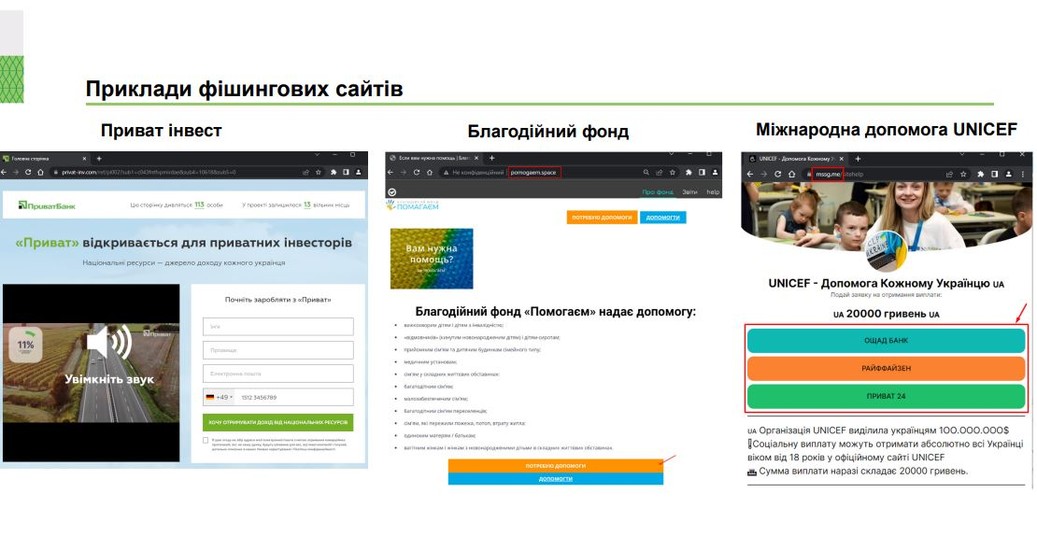Click the ПриватБанк logo

[x=47, y=205]
